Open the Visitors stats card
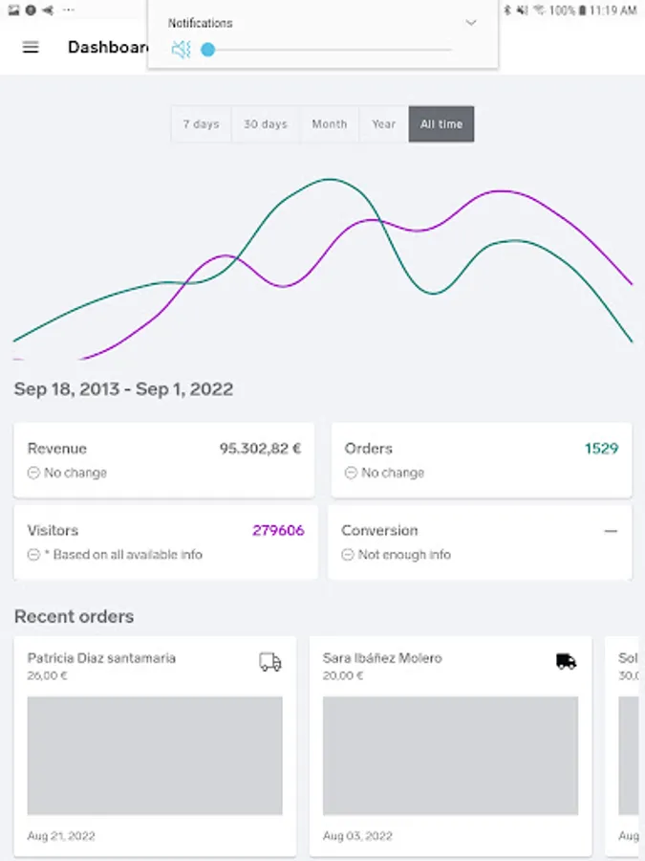 coord(163,542)
